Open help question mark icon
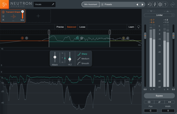 (165, 5)
